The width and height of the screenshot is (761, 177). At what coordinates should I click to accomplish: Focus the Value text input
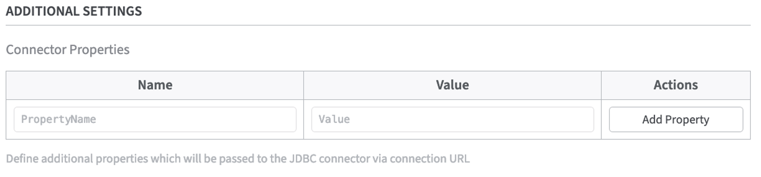coord(452,119)
